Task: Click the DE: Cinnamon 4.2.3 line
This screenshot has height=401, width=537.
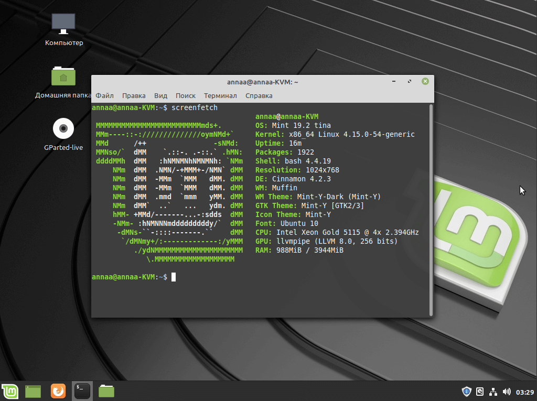Action: pos(293,179)
